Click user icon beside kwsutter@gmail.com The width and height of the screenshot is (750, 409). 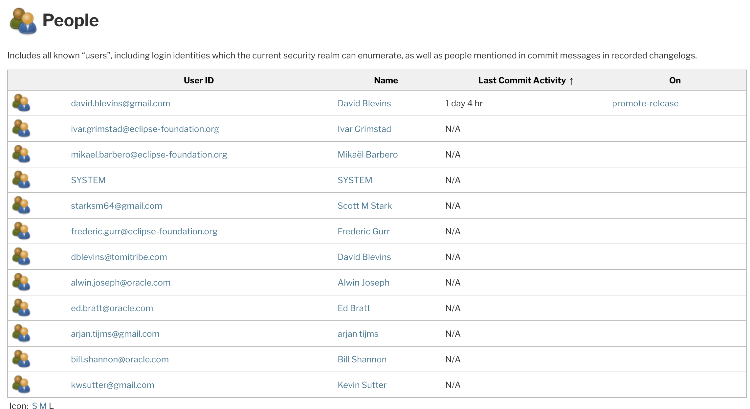tap(21, 385)
